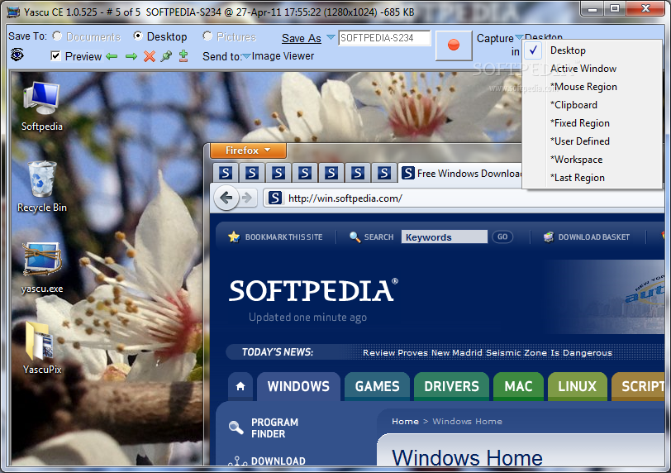Viewport: 671px width, 473px height.
Task: Click the Yascu app icon in title bar
Action: pos(13,12)
